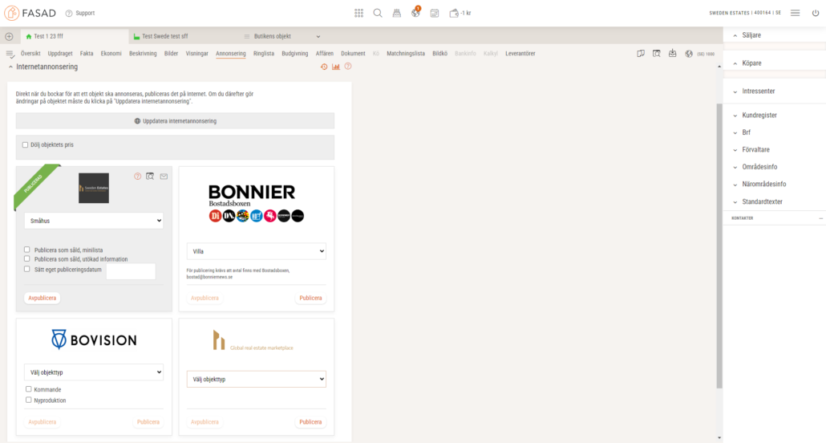Open the Småhus object type dropdown
The image size is (826, 443).
(94, 221)
